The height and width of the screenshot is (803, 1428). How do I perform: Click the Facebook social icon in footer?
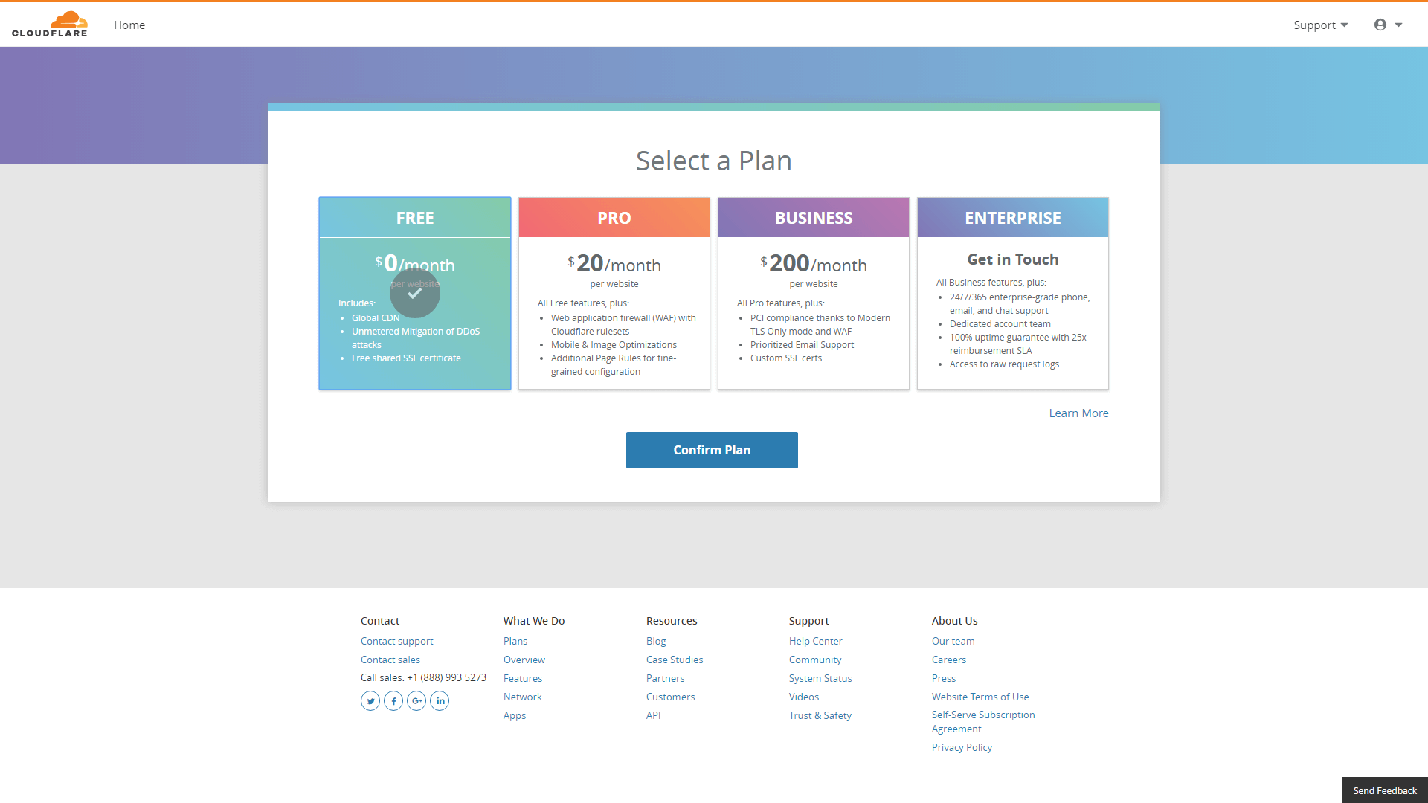click(392, 700)
